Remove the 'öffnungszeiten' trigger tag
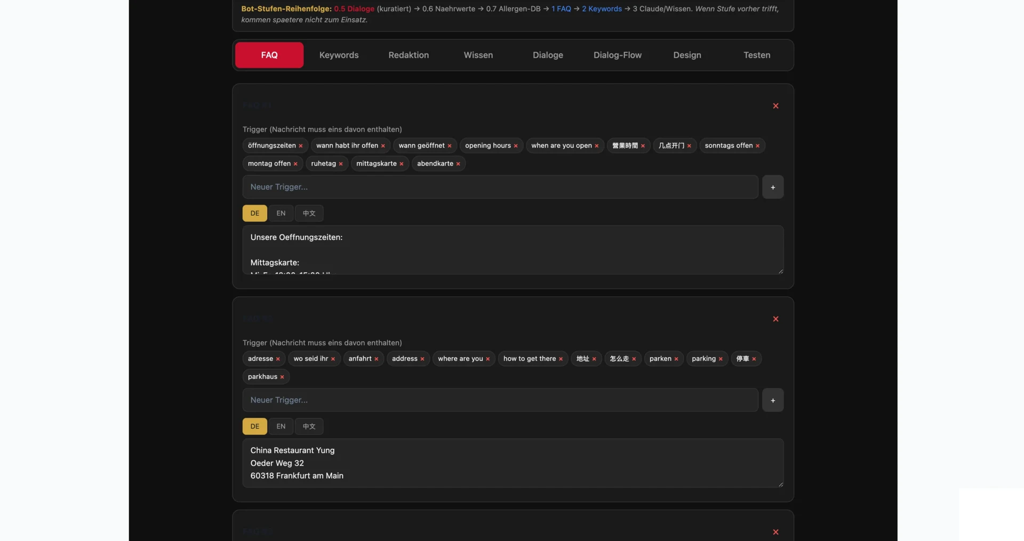 click(300, 146)
